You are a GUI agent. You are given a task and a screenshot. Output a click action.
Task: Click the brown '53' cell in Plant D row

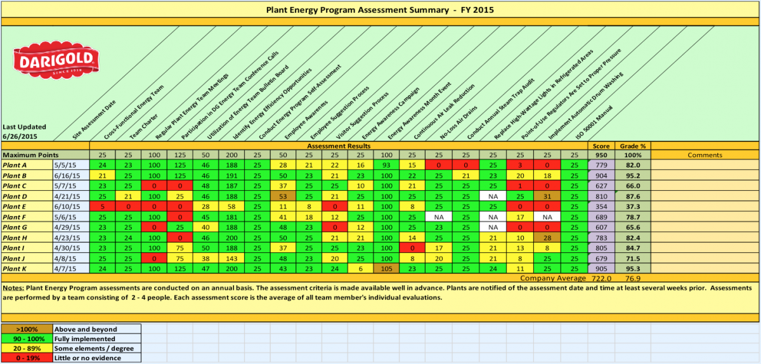click(282, 196)
